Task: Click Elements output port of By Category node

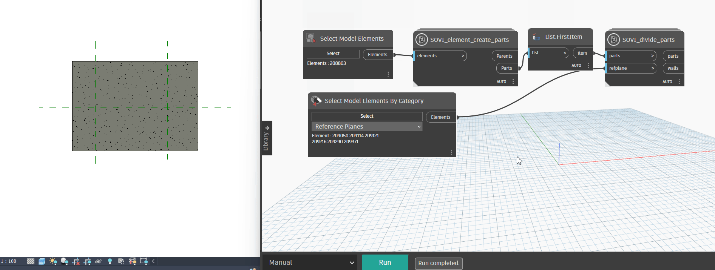Action: point(441,117)
